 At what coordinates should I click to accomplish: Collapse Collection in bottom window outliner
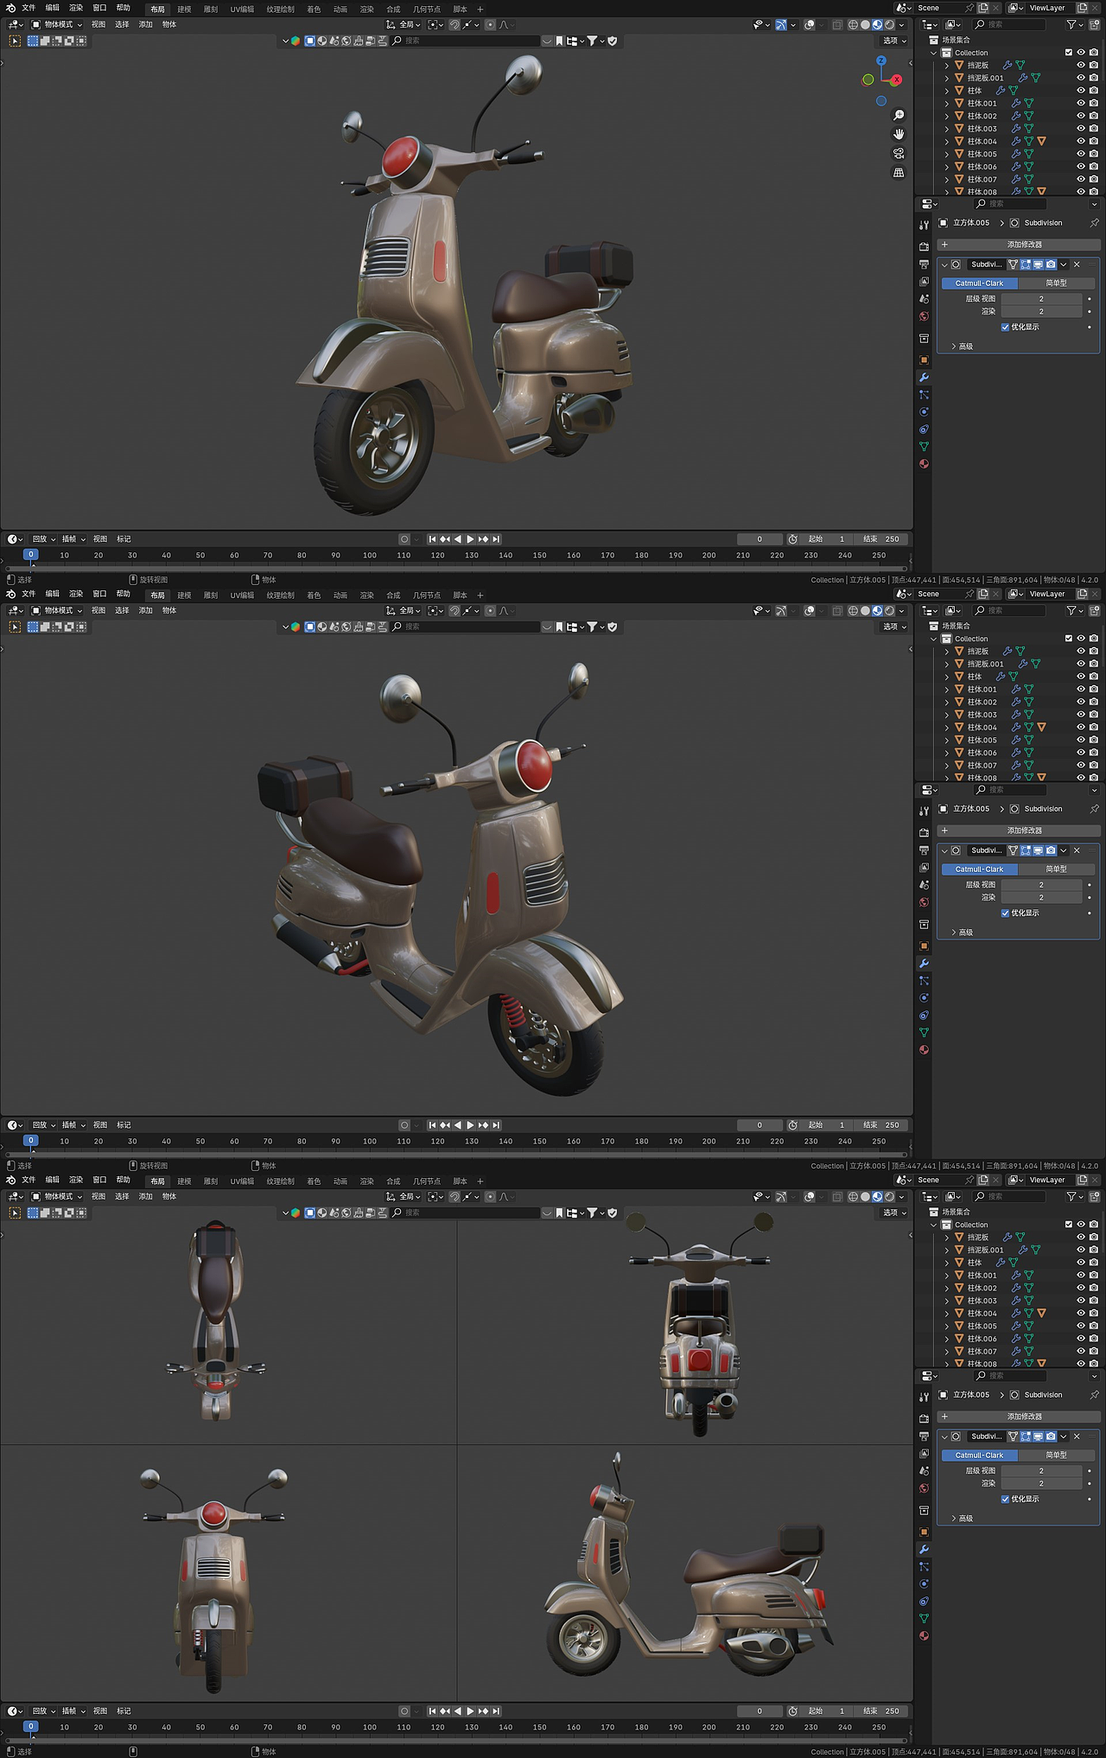tap(934, 1225)
